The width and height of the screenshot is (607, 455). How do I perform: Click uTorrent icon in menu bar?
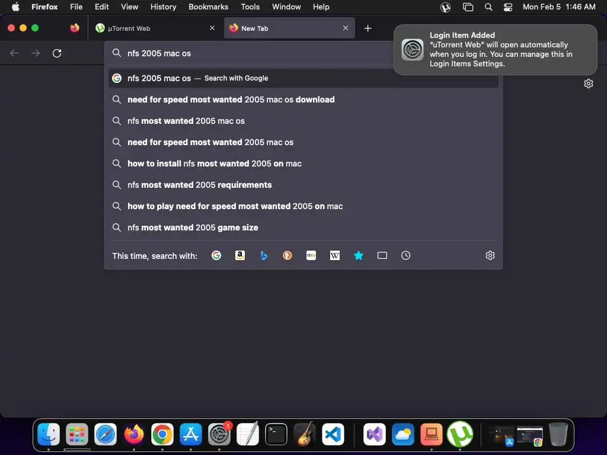point(446,7)
